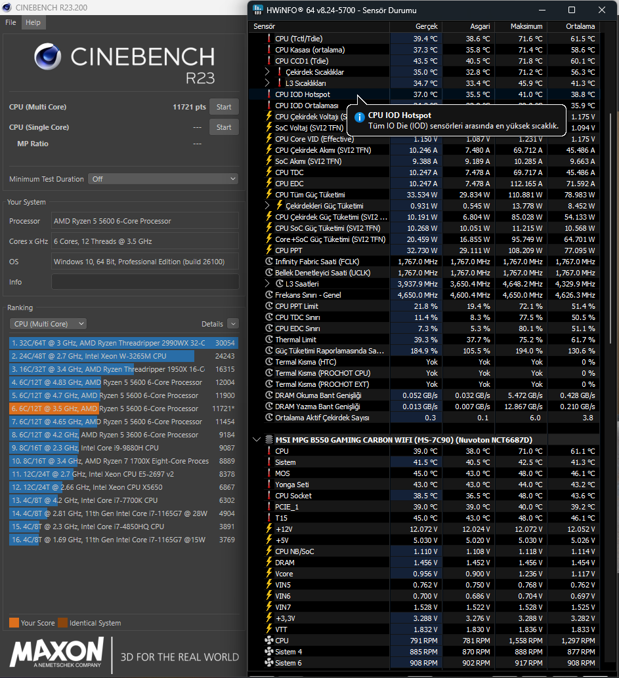Click lightning icon of Vcore row

(x=269, y=574)
